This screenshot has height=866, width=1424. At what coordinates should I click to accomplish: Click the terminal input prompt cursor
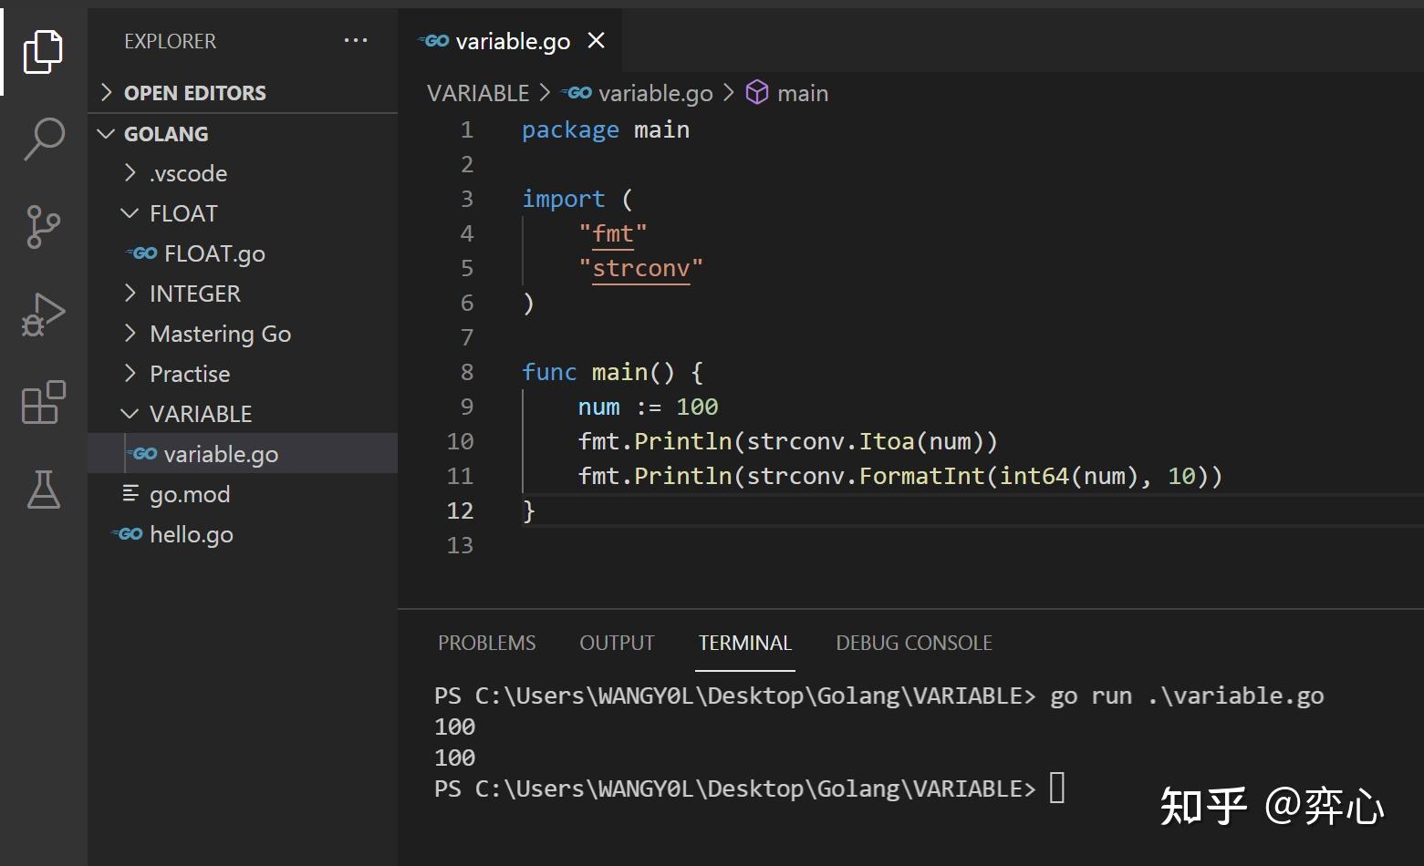(x=1056, y=788)
